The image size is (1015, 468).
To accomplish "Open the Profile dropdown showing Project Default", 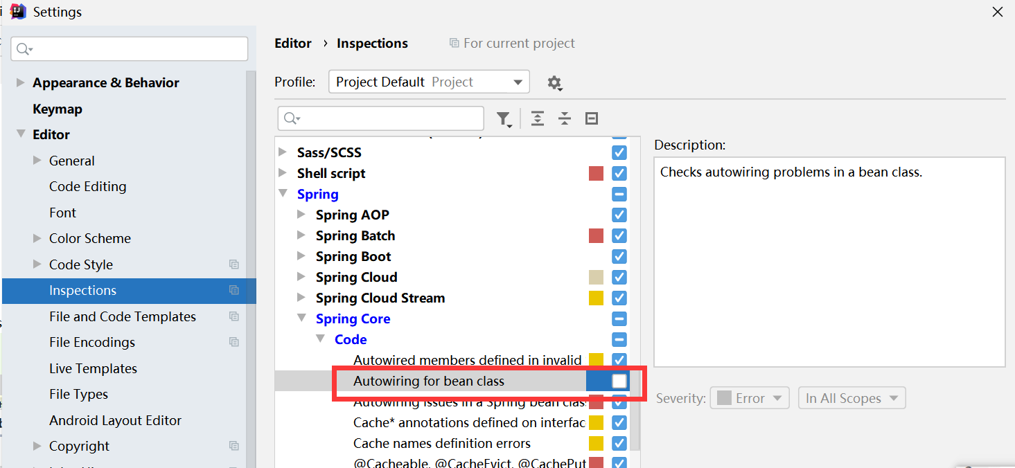I will (x=429, y=82).
